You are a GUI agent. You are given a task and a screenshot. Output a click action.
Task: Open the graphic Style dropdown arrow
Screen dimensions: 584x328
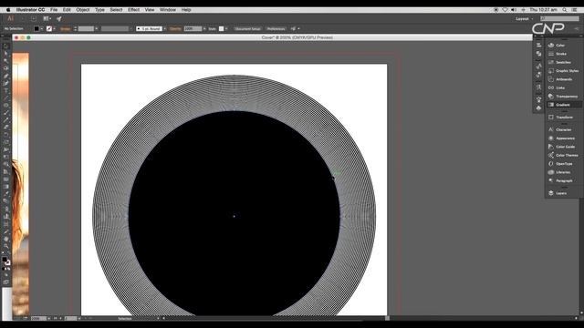coord(226,28)
